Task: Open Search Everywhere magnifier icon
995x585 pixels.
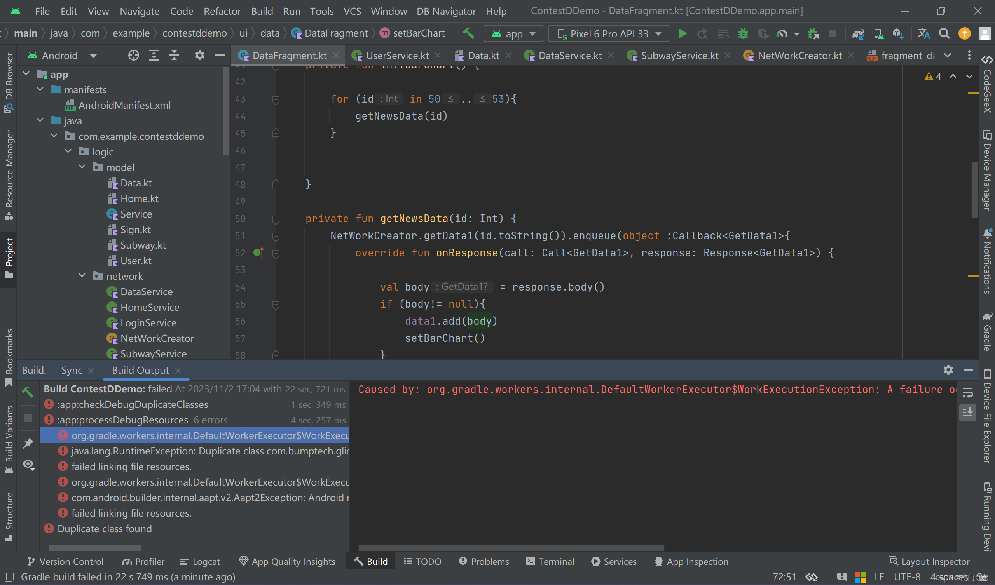Action: (944, 33)
